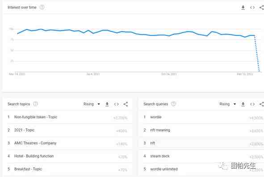Click help icon next to Search topics

pos(35,104)
